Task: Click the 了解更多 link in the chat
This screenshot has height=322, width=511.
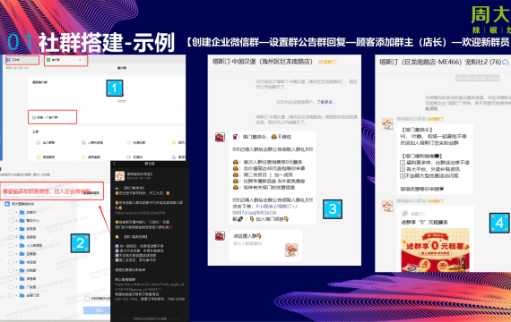Action: click(325, 102)
